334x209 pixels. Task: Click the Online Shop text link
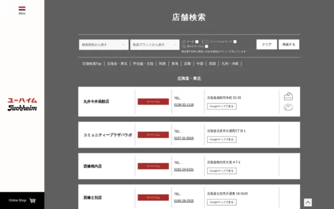point(17,200)
